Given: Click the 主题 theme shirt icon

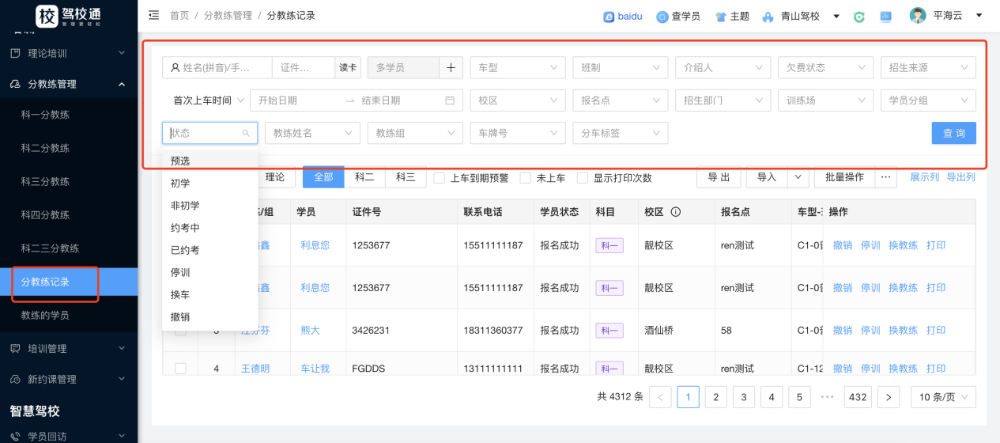Looking at the screenshot, I should point(720,17).
